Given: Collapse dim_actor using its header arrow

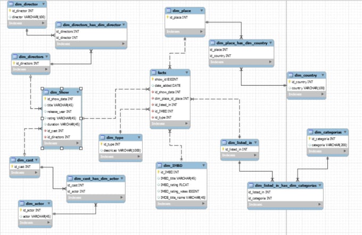Looking at the screenshot, I should pos(49,204).
